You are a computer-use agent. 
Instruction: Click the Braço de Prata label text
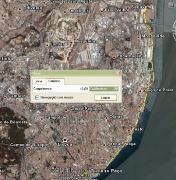pyautogui.click(x=158, y=90)
